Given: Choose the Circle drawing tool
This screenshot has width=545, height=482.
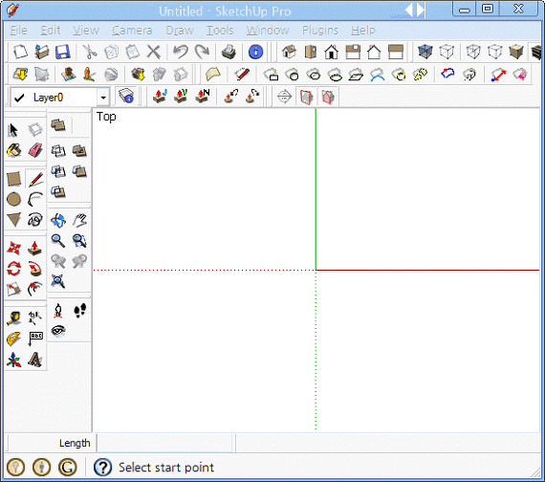Looking at the screenshot, I should pos(14,199).
